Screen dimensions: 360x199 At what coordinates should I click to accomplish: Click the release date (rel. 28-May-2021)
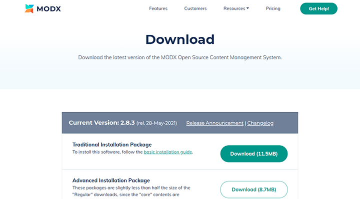click(156, 123)
